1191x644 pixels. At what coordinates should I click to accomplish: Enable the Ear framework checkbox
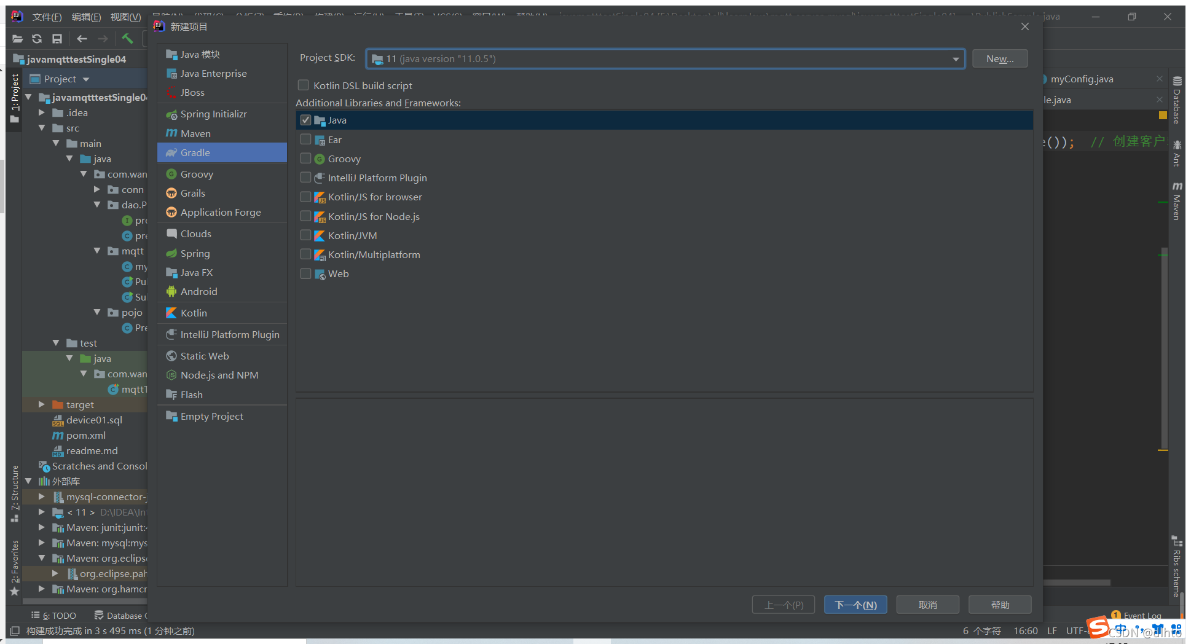(305, 139)
